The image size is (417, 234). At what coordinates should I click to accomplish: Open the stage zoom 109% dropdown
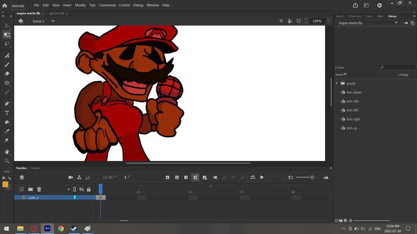pyautogui.click(x=329, y=21)
